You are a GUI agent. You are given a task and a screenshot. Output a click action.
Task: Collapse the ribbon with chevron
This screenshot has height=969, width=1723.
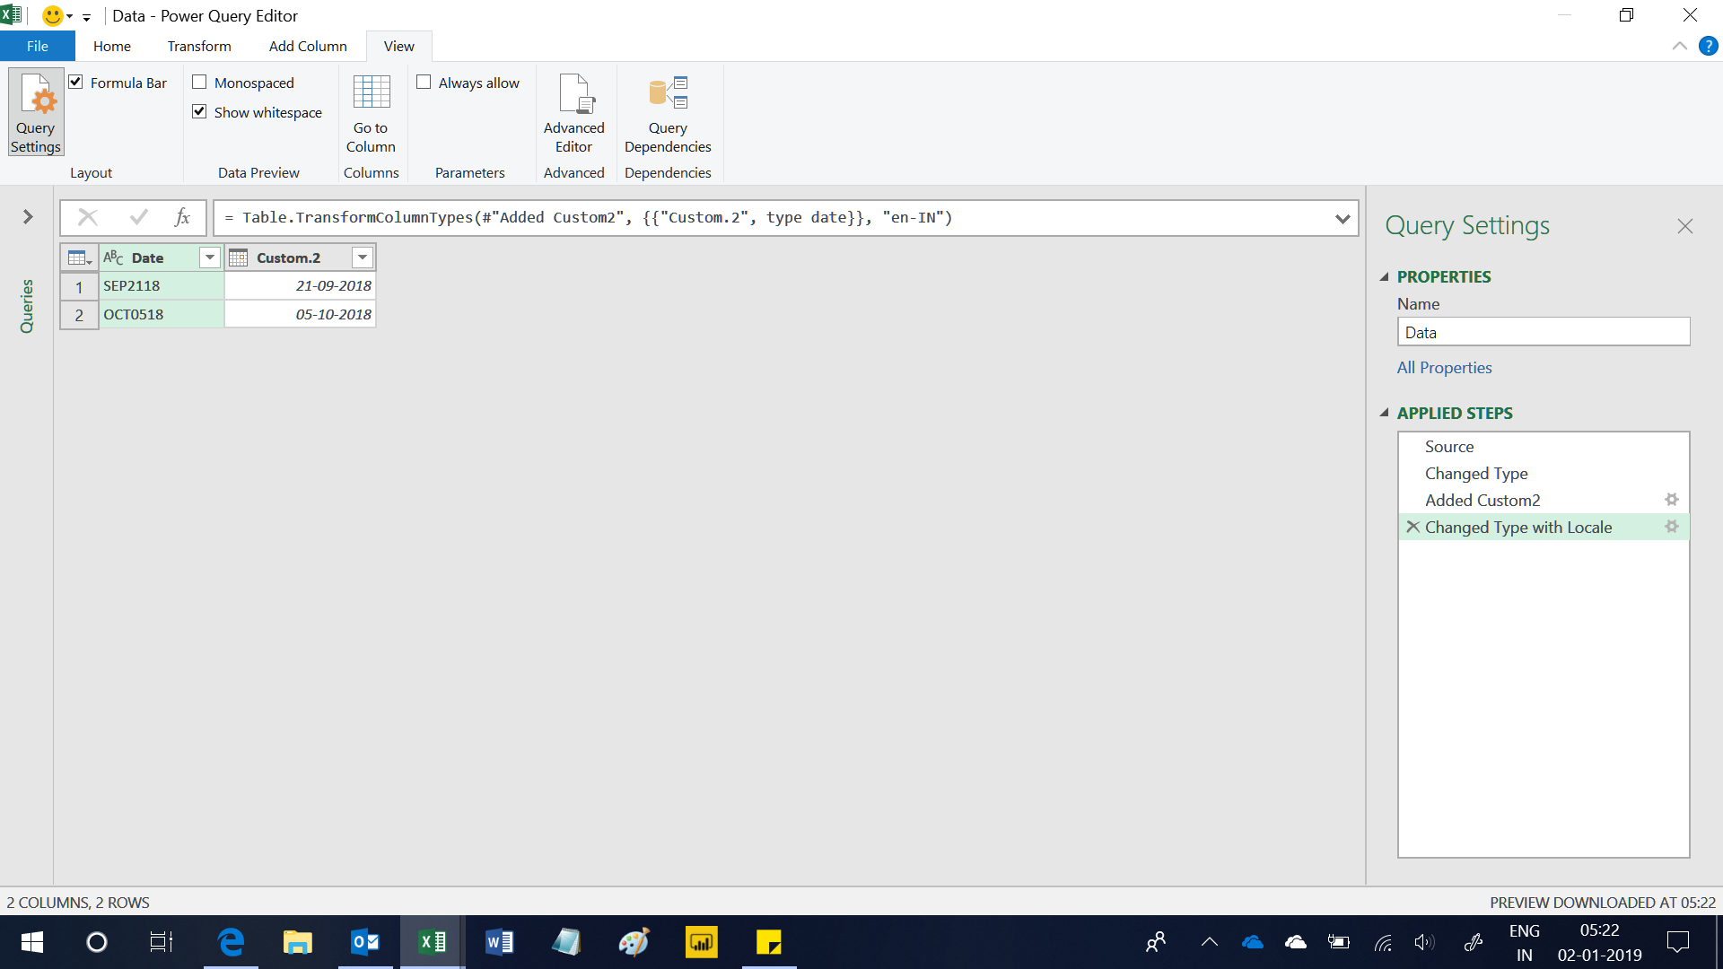coord(1679,46)
